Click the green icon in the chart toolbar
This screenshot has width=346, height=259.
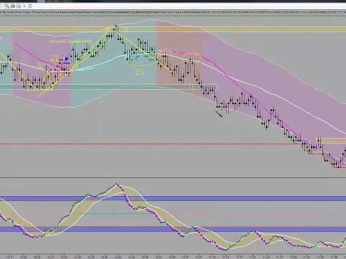[13, 6]
